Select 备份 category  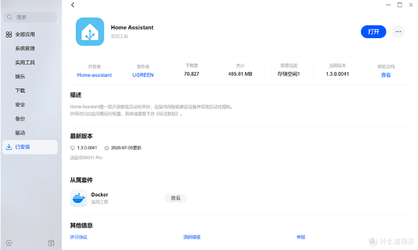(x=20, y=119)
